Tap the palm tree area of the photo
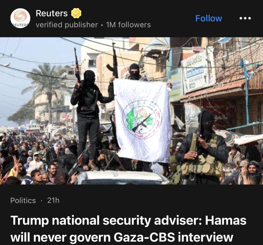 point(48,87)
